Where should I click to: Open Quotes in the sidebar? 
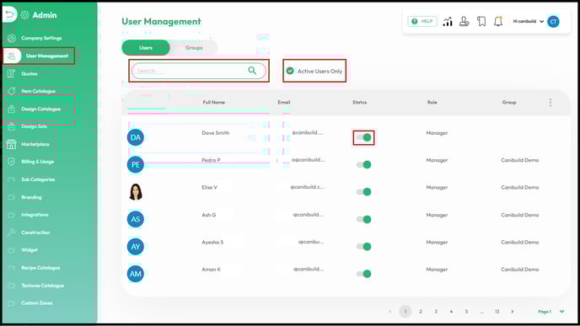30,73
